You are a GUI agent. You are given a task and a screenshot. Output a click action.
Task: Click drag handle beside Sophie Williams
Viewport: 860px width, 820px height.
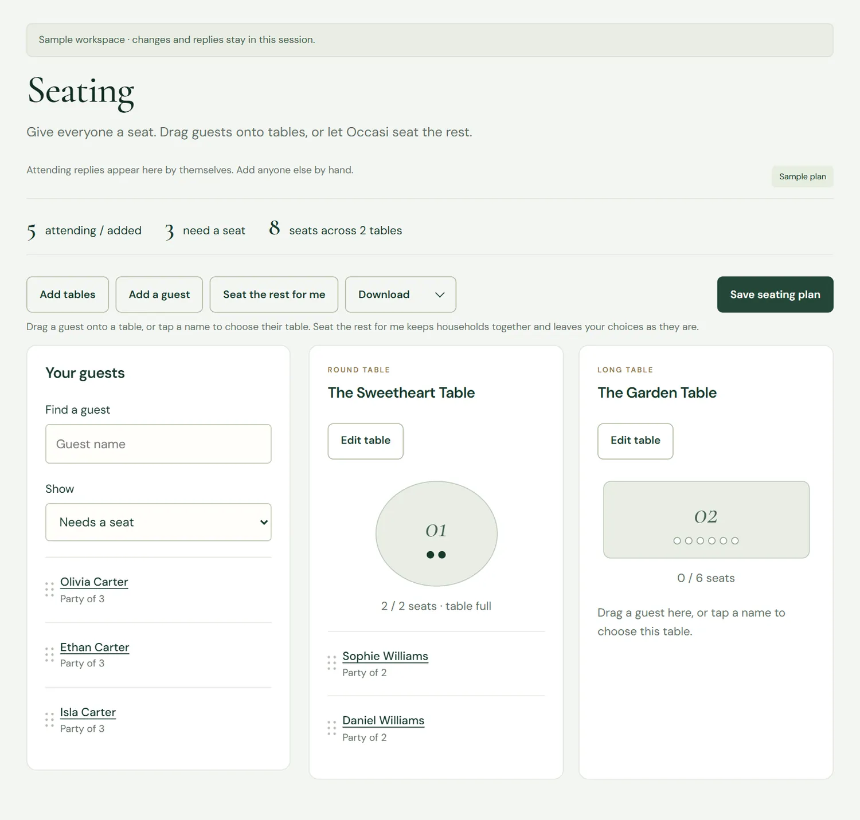click(331, 663)
